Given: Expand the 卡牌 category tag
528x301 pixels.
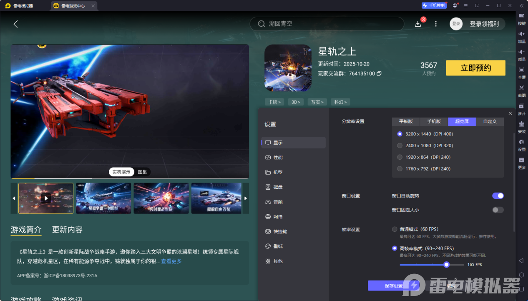Looking at the screenshot, I should tap(274, 102).
